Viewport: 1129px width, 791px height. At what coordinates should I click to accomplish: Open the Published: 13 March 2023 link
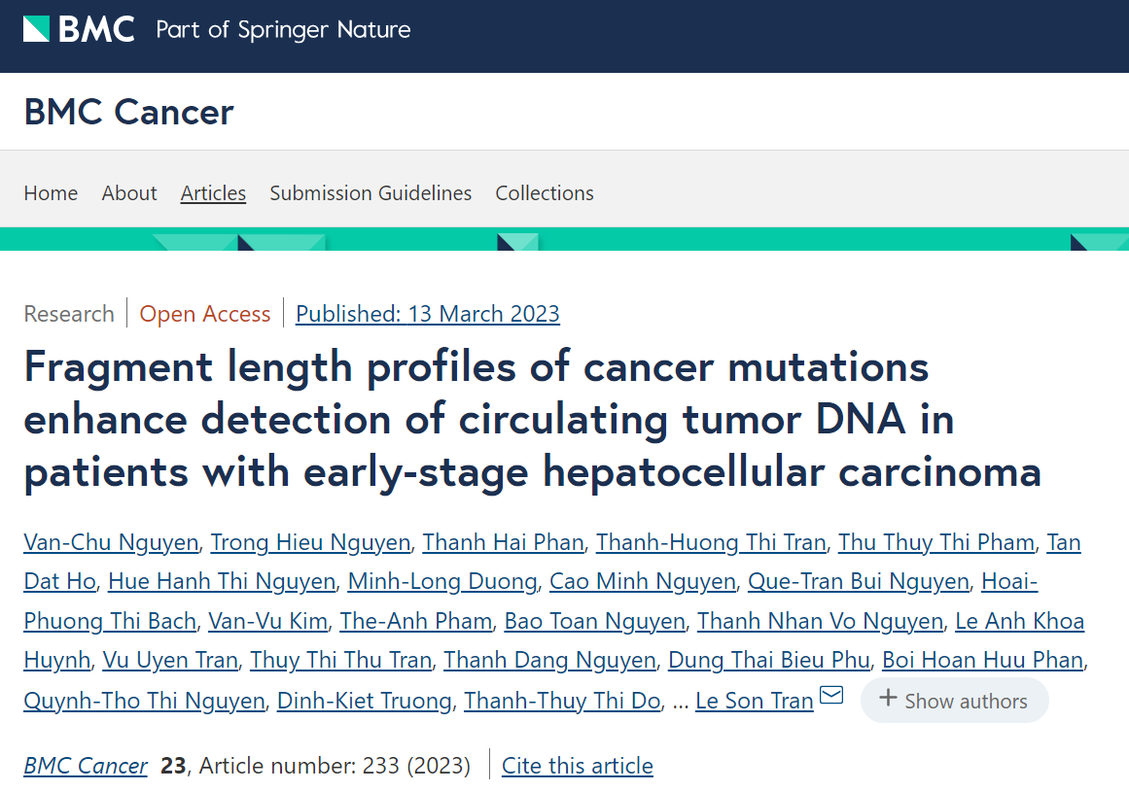[x=428, y=313]
